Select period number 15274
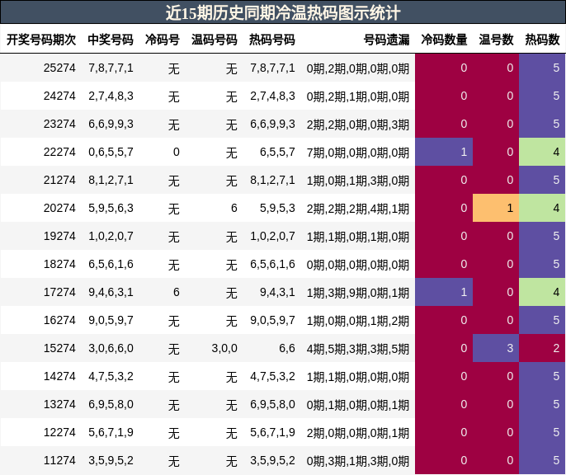Viewport: 566px width, 475px height. coord(59,348)
